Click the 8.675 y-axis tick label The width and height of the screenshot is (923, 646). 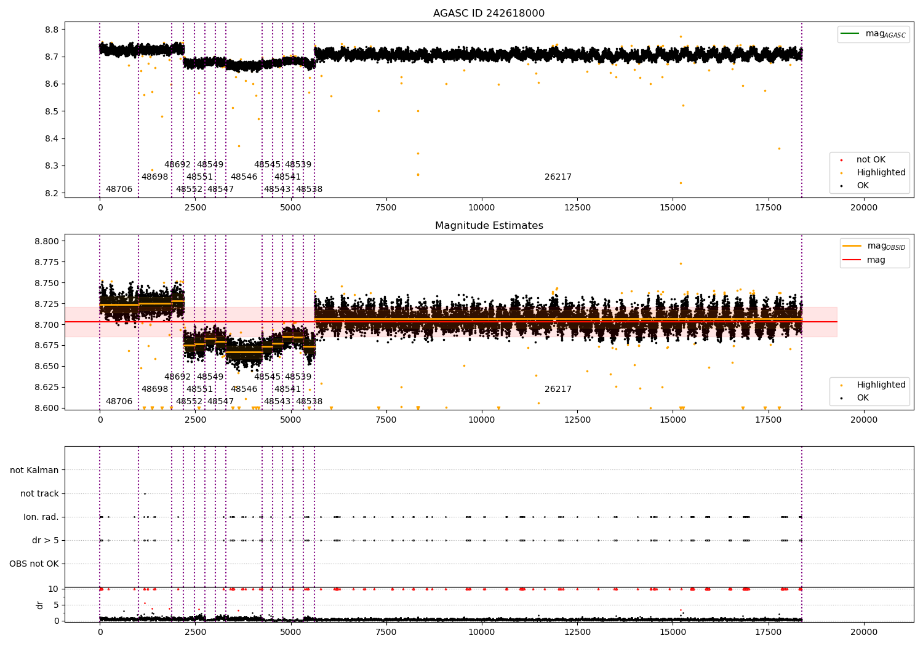[x=47, y=345]
